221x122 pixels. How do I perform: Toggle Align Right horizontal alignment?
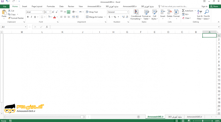[x=68, y=17]
